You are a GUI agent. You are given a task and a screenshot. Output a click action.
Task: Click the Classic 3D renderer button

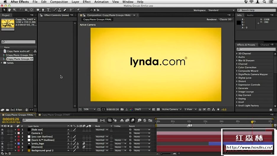point(226,20)
